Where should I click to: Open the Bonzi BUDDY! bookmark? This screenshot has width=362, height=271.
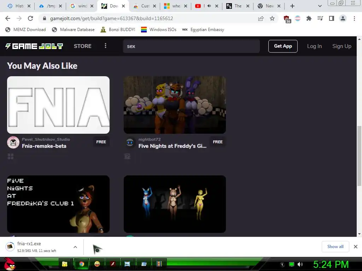point(118,30)
